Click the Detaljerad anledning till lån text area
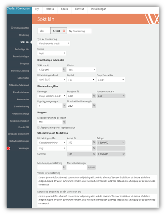Screen dimensions: 166x215 tap(97, 200)
